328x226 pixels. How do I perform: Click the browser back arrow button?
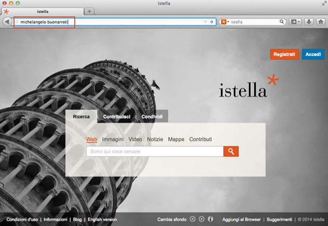(x=7, y=22)
